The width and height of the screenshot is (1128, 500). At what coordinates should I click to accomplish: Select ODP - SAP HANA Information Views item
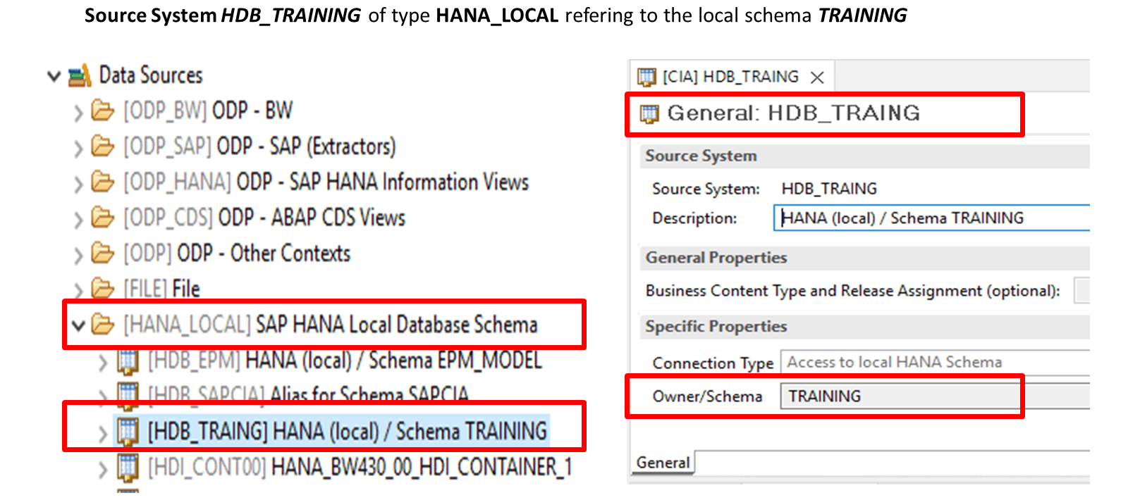pos(326,182)
